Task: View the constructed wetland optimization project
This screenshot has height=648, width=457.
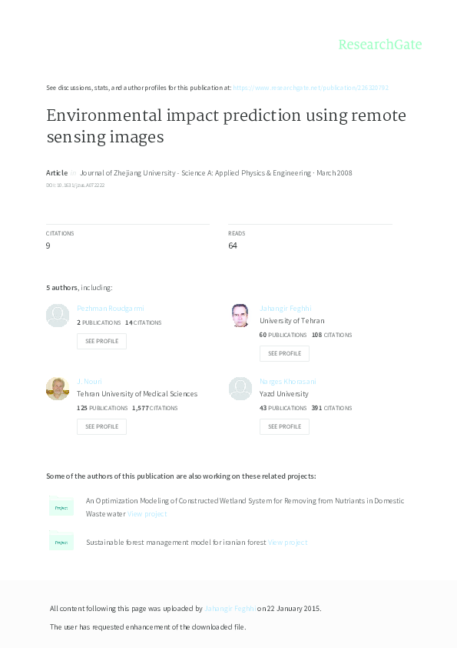Action: click(x=147, y=513)
